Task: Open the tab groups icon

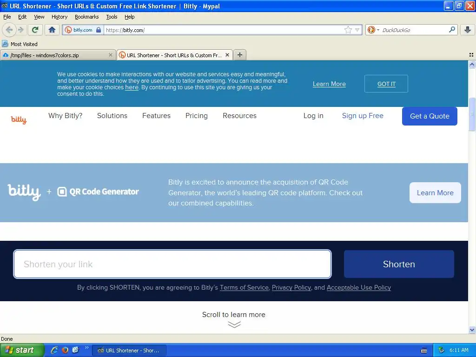Action: (471, 55)
